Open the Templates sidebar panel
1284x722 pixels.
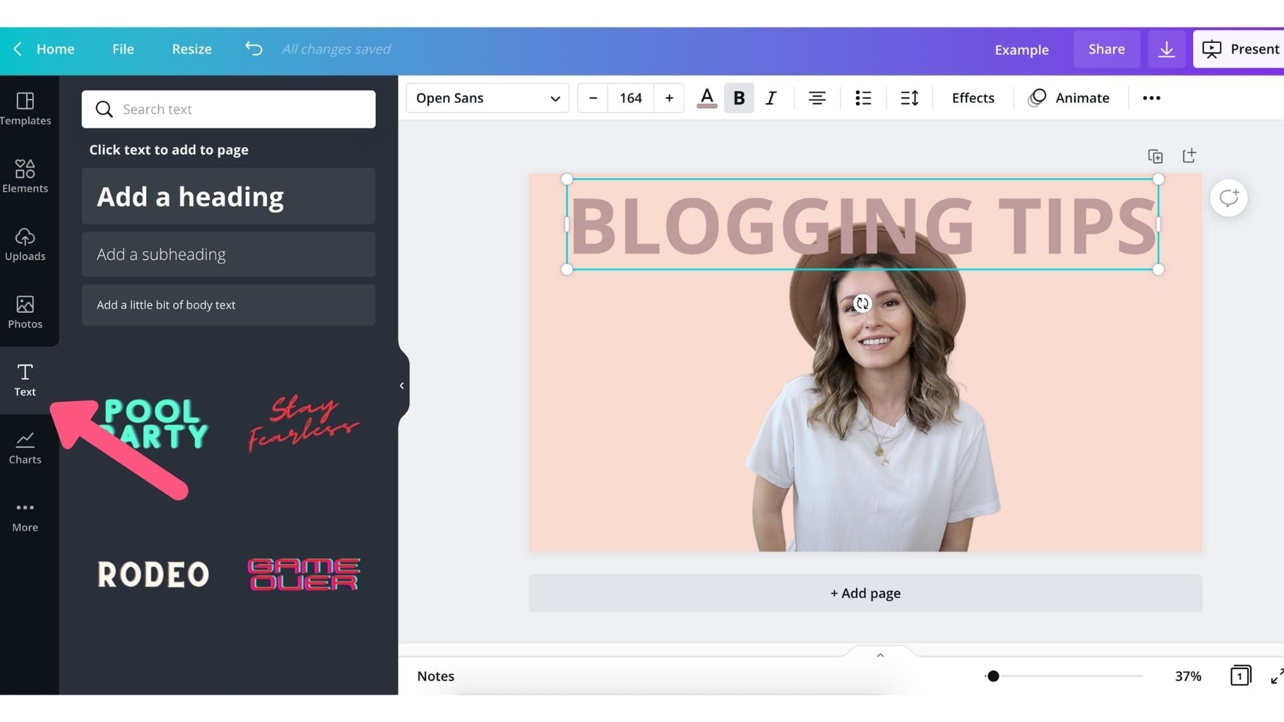pyautogui.click(x=25, y=109)
